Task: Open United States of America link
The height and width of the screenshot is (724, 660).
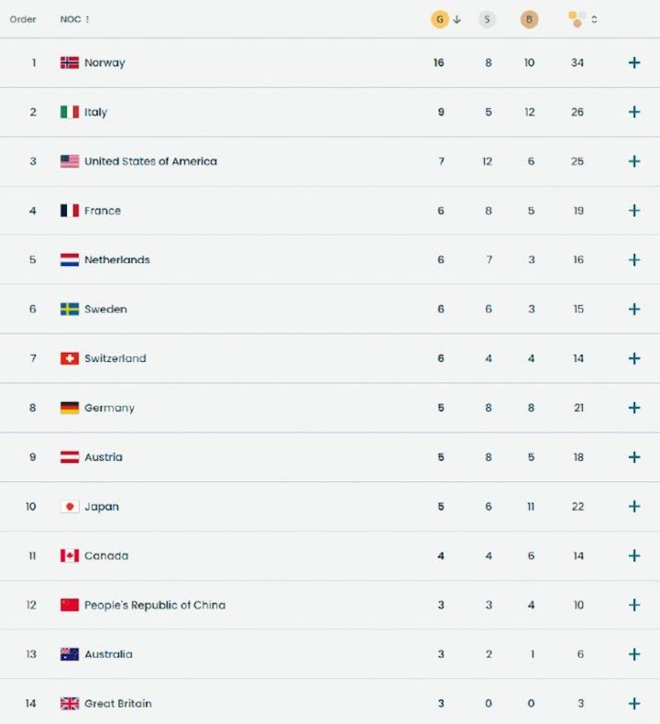Action: pyautogui.click(x=150, y=161)
